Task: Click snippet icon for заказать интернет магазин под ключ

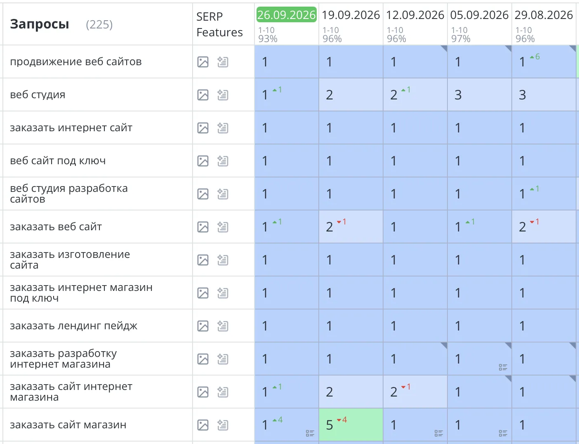Action: [x=223, y=293]
